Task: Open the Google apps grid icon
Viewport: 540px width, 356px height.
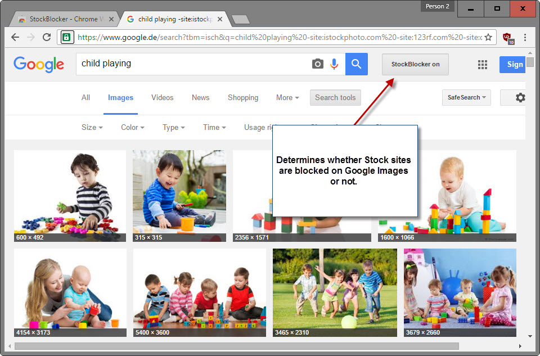Action: [x=483, y=64]
